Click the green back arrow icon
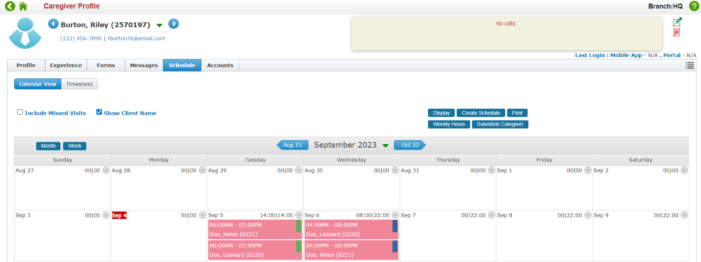This screenshot has height=262, width=701. pos(10,6)
